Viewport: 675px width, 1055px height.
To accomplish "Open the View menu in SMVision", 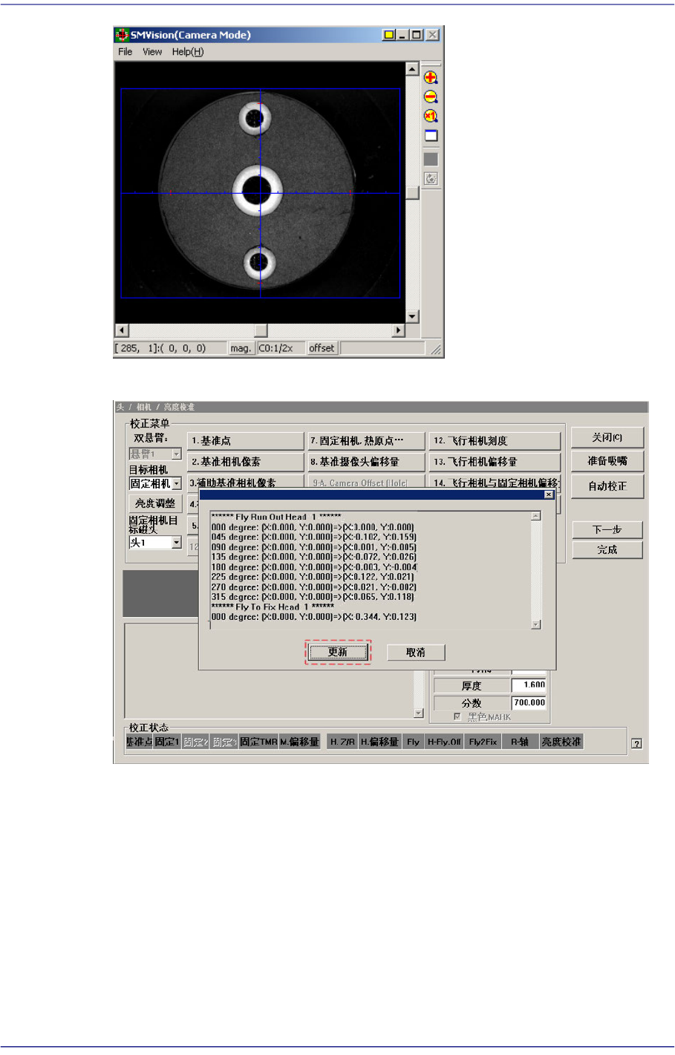I will [152, 52].
